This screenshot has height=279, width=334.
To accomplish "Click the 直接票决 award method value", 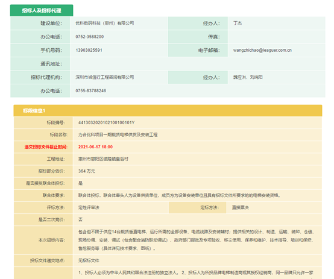I will click(x=241, y=208).
